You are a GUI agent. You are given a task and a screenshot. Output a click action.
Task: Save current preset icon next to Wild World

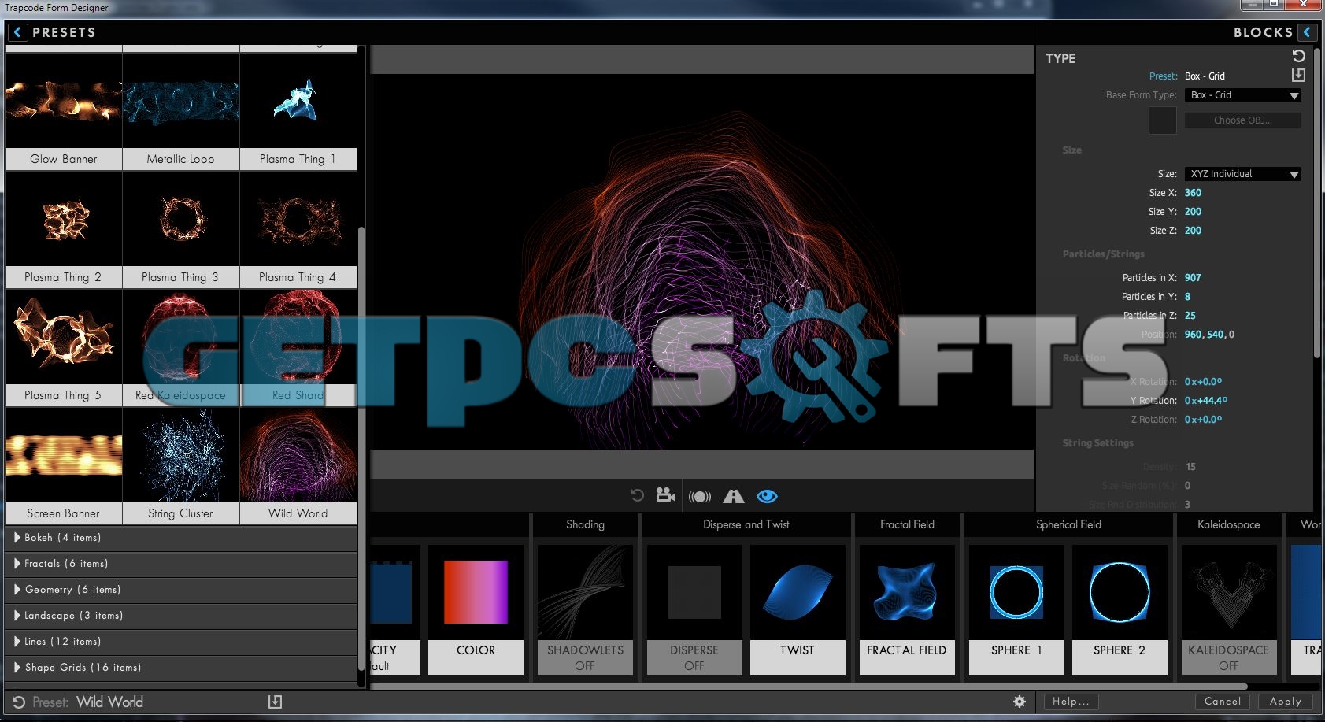[x=275, y=702]
